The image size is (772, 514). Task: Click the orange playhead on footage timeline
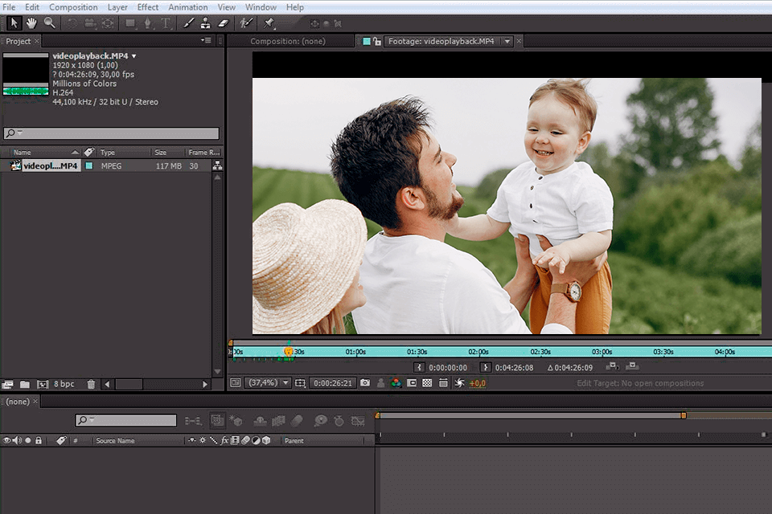pos(289,351)
